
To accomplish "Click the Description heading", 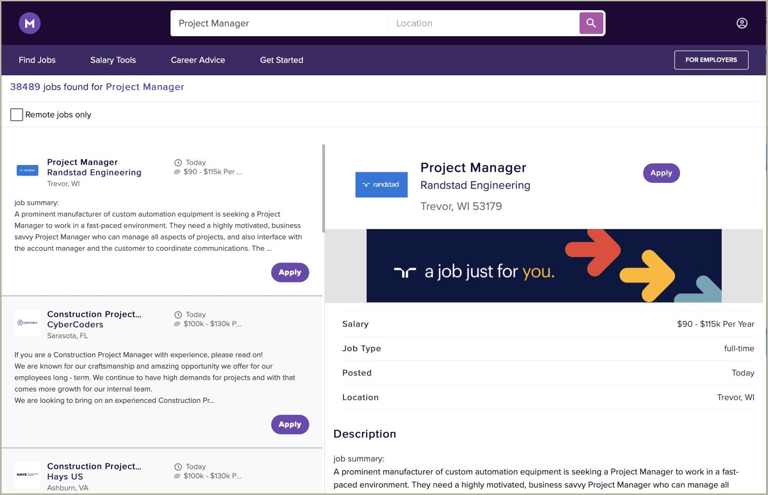I will [x=365, y=434].
